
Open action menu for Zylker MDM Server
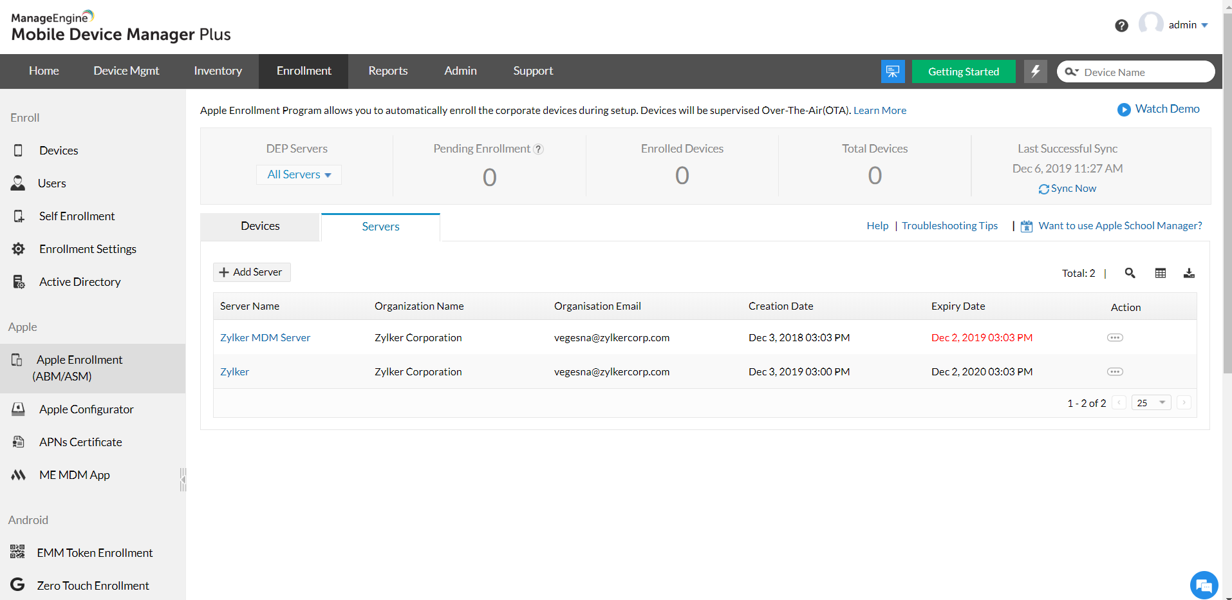point(1115,337)
